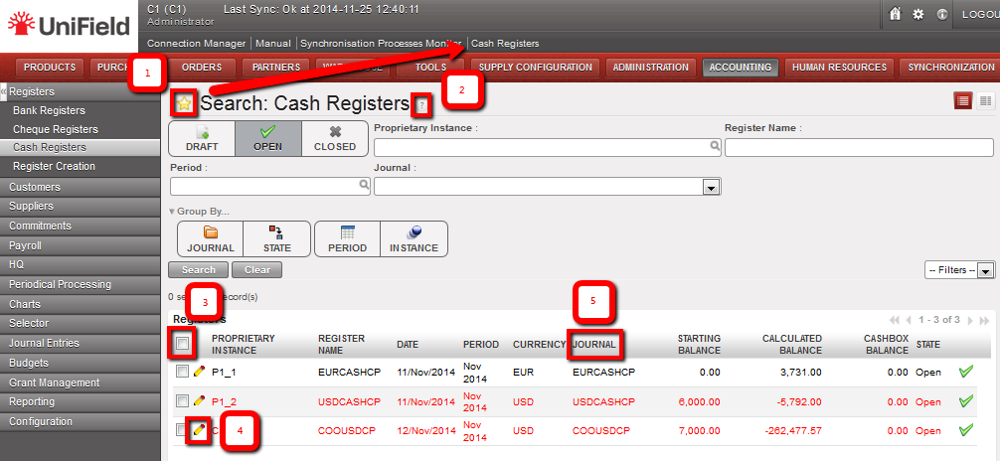Click the pencil edit icon for P1_1

(x=199, y=372)
